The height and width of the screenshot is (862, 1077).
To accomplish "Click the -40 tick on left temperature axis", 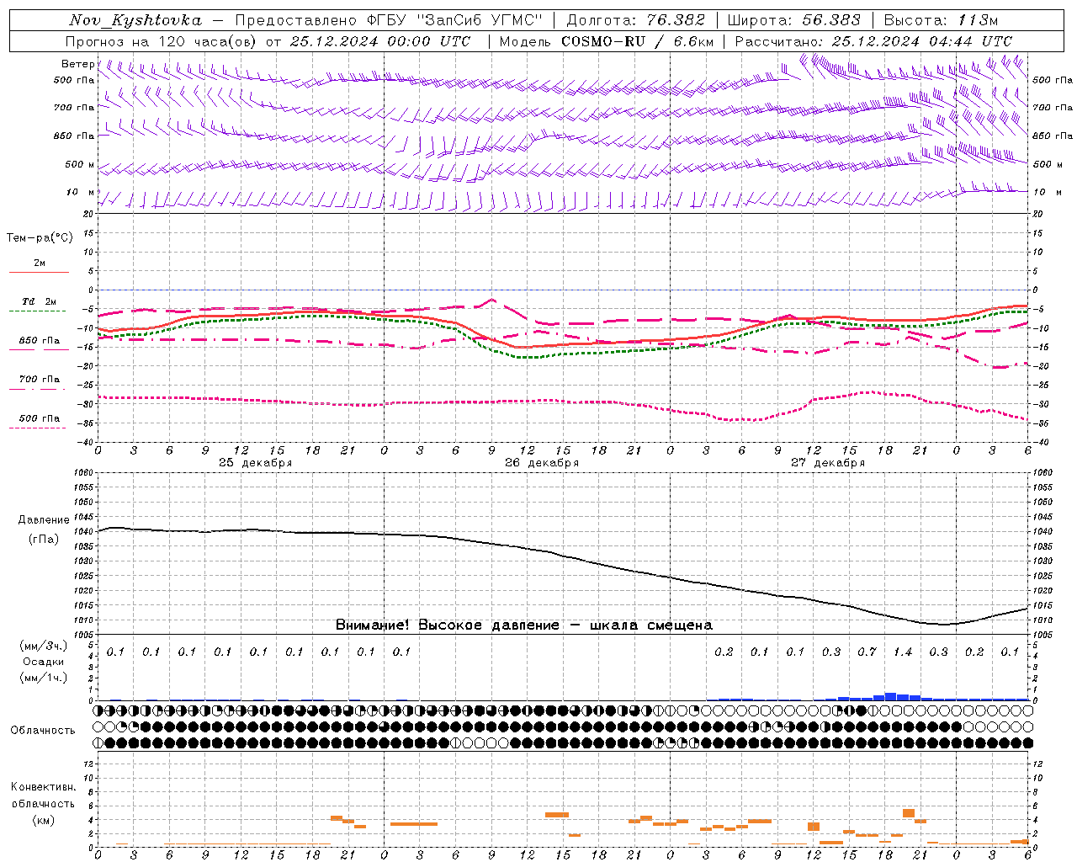I will [x=87, y=442].
